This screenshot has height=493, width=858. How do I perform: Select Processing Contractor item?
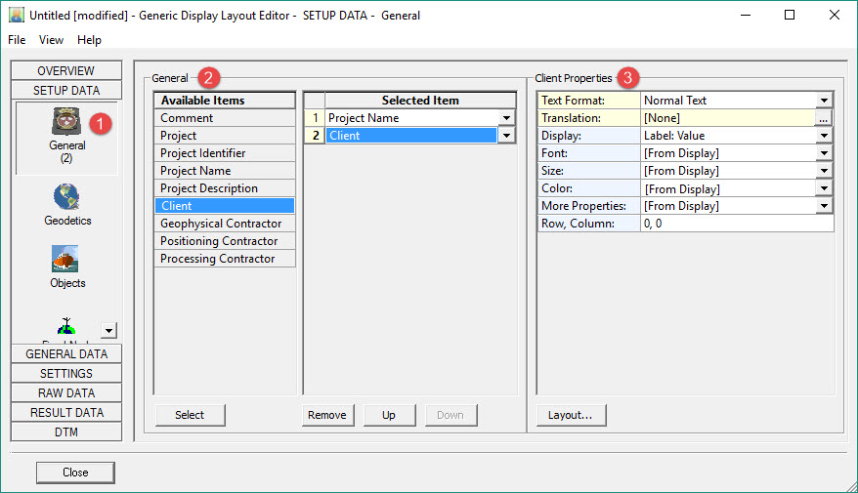225,258
